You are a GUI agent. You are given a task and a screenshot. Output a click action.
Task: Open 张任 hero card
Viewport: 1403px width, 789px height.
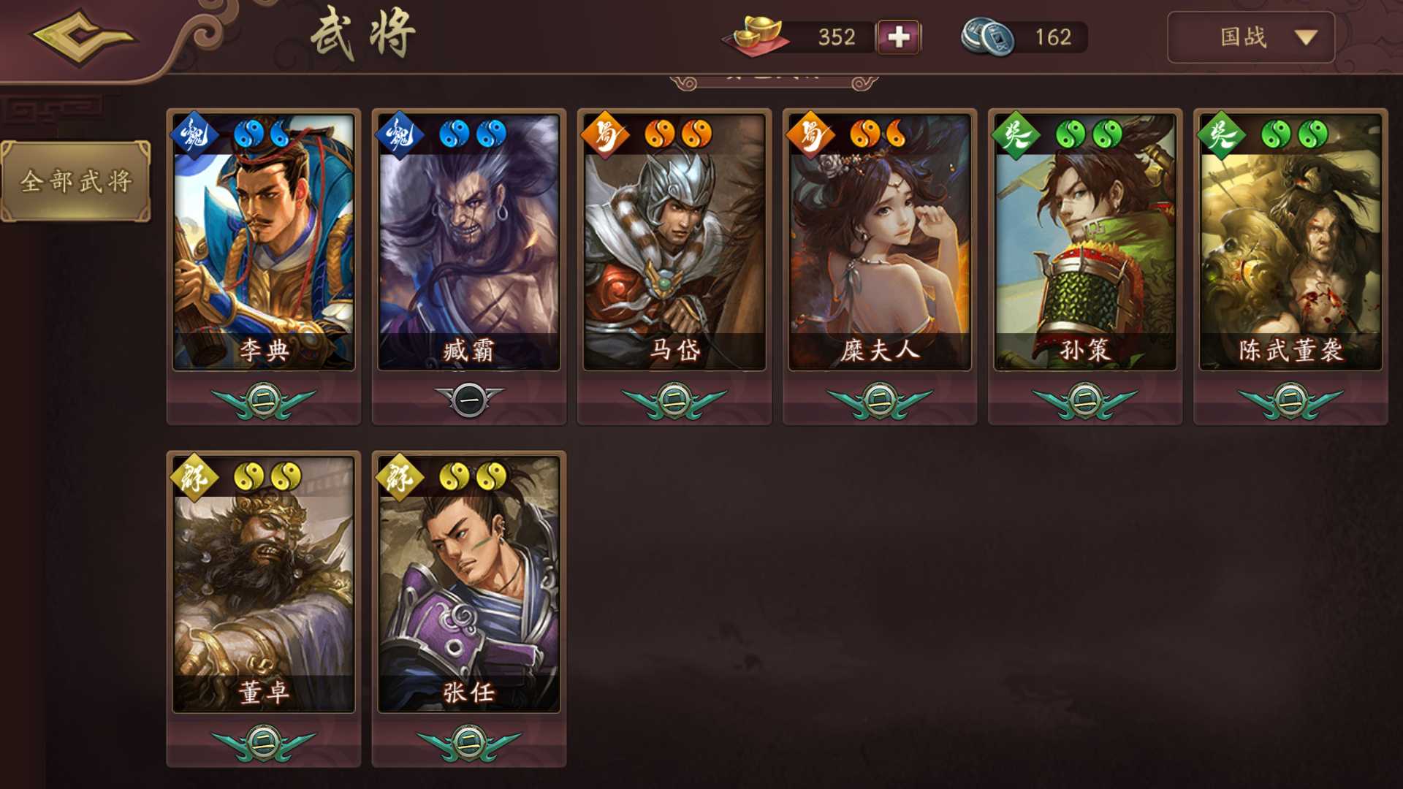(469, 584)
